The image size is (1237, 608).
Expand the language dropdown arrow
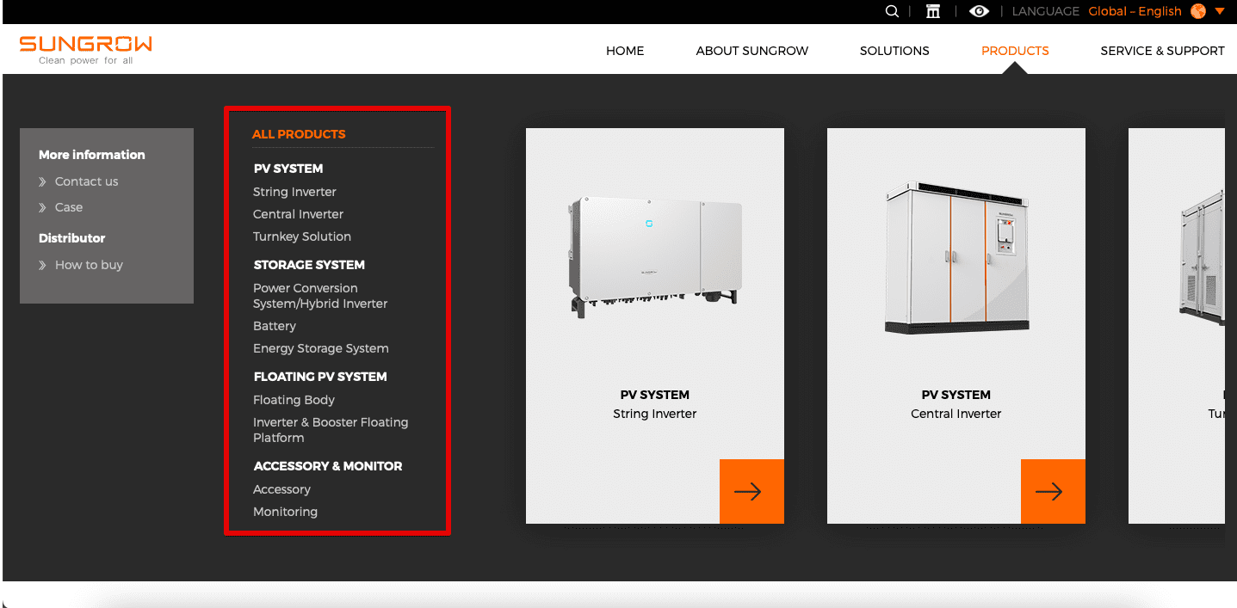tap(1220, 11)
